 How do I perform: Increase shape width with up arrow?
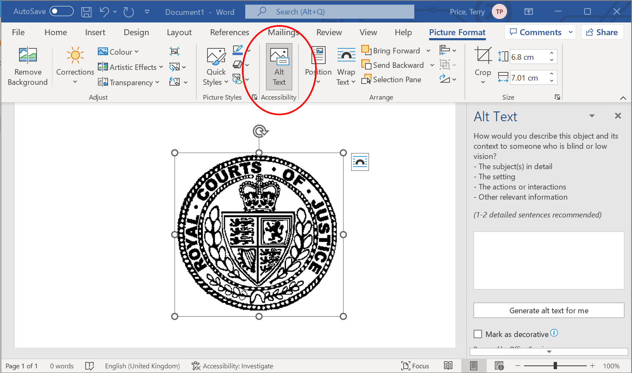(x=552, y=74)
